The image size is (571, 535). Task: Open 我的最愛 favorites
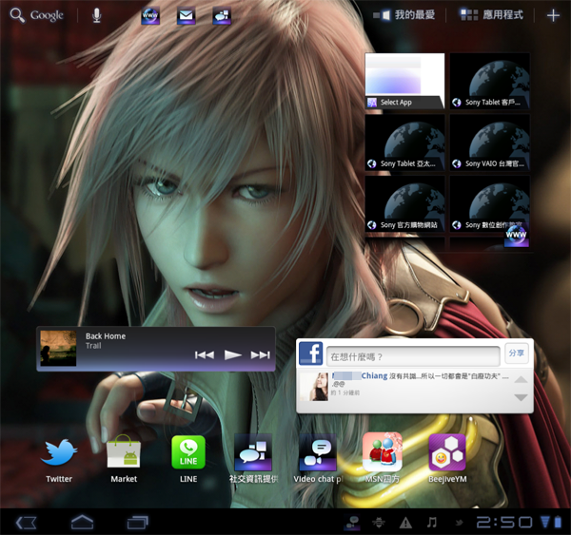[x=404, y=15]
